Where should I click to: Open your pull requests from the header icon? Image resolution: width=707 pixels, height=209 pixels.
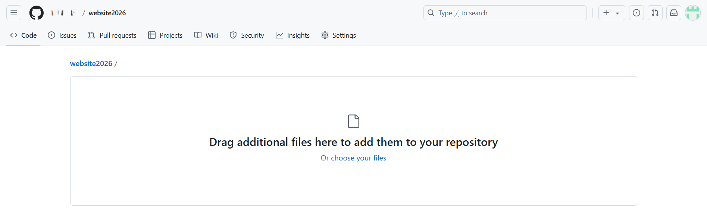pos(655,13)
